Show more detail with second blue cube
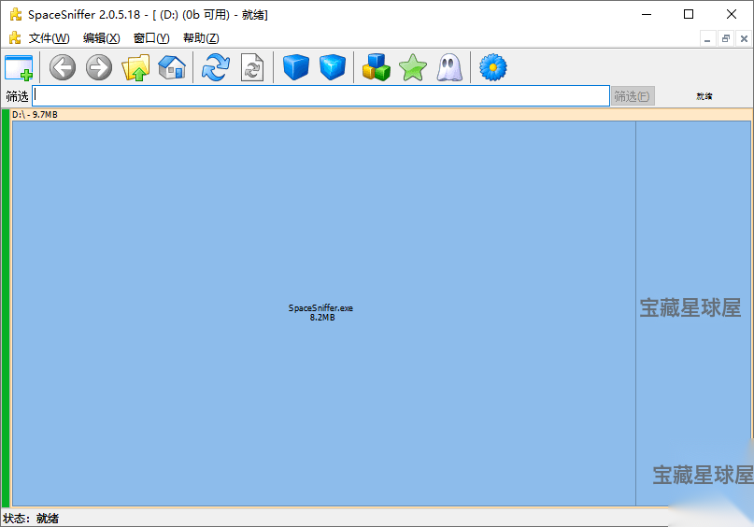 coord(333,67)
